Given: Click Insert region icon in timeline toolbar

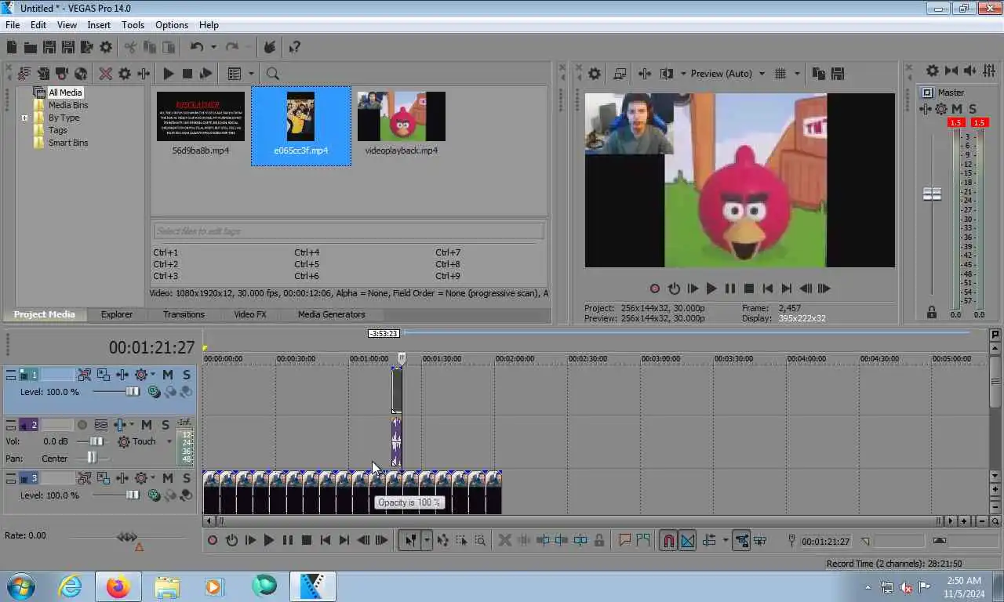Looking at the screenshot, I should pyautogui.click(x=643, y=540).
